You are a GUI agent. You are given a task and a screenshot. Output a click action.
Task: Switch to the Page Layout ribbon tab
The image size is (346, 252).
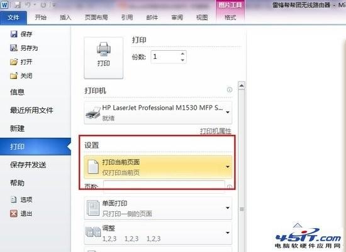[96, 17]
